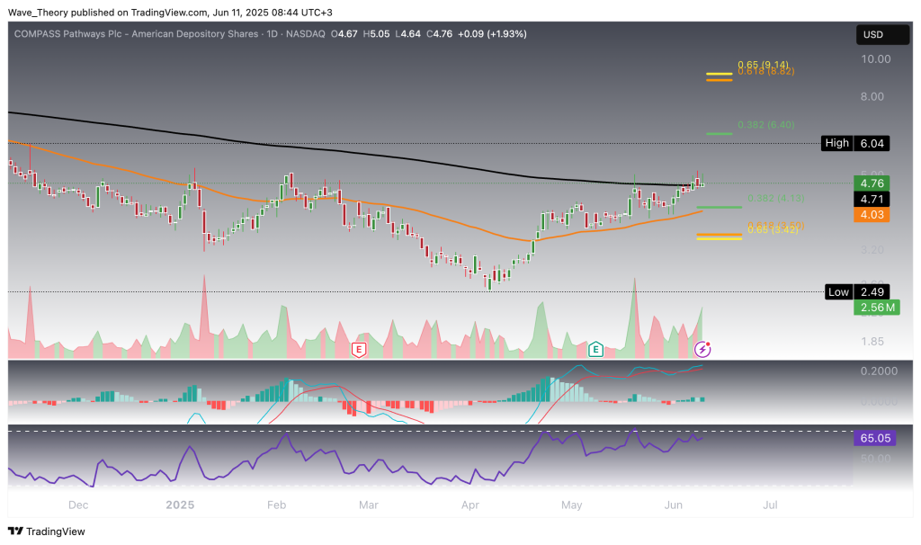Click the 0.65 (3.42) Fibonacci label
The image size is (921, 545).
point(773,229)
